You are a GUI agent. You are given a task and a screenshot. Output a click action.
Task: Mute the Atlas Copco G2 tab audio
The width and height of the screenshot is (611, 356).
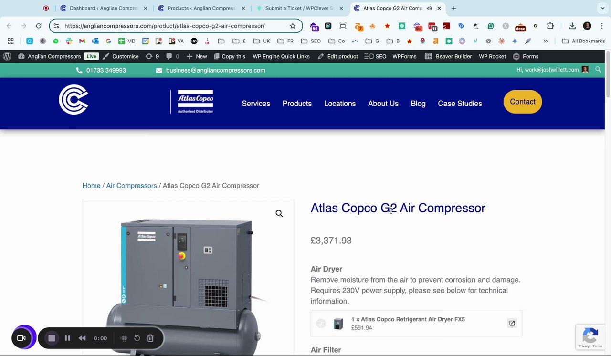click(x=429, y=8)
